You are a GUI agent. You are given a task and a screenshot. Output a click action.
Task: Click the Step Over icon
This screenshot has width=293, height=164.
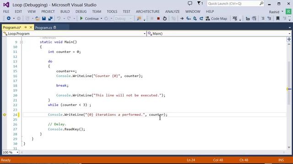coord(195,18)
